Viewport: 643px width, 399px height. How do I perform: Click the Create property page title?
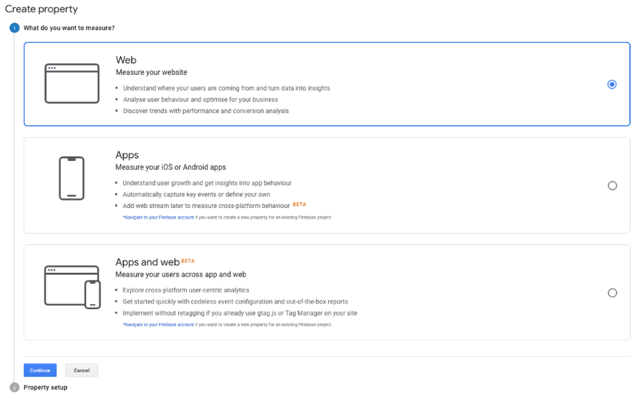(42, 10)
